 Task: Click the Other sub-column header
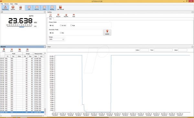[x=19, y=56]
